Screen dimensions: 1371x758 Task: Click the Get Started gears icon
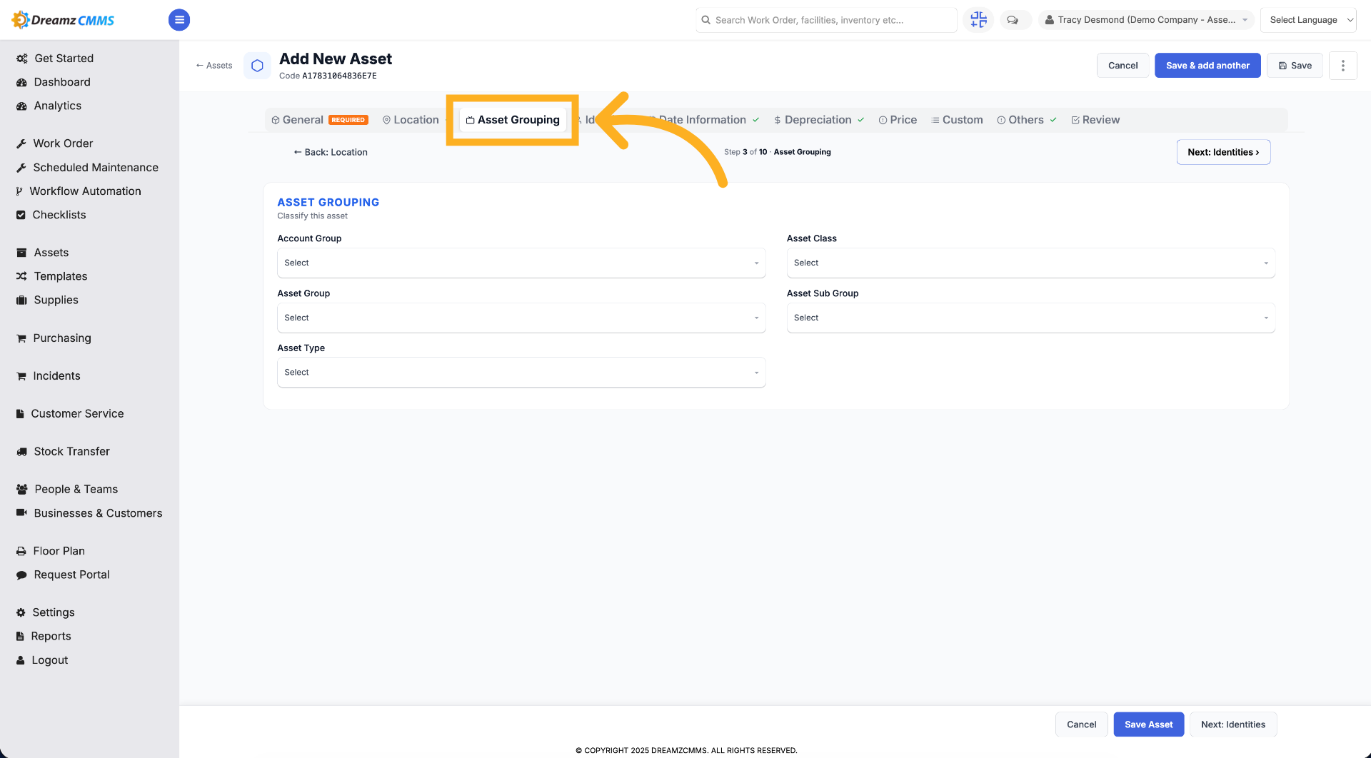click(x=21, y=59)
